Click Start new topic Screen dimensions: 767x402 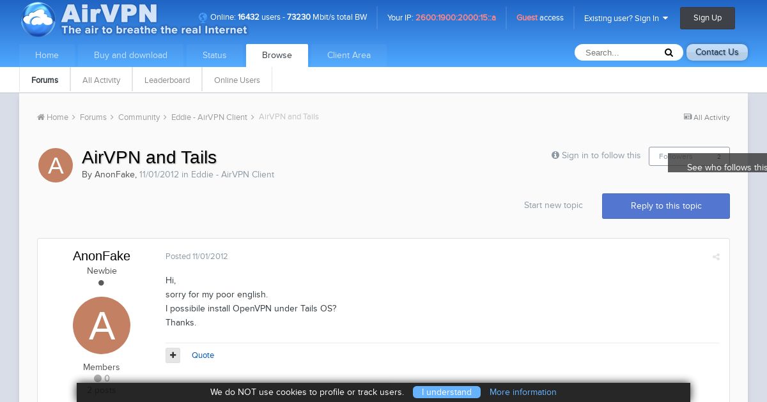(x=554, y=205)
